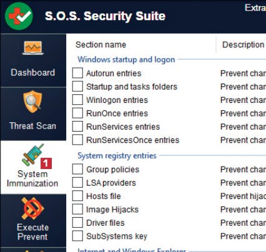The width and height of the screenshot is (266, 252).
Task: Open the Dashboard laptop icon
Action: pyautogui.click(x=33, y=48)
